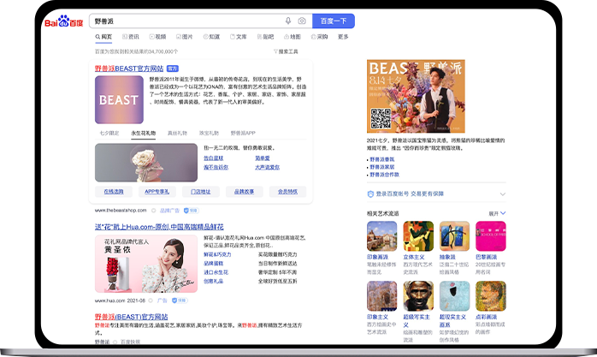597x357 pixels.
Task: Open the 地图 map tab
Action: 292,38
